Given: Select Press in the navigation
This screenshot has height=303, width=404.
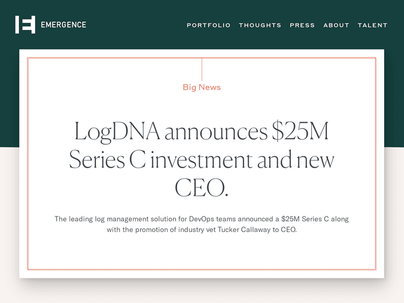Looking at the screenshot, I should pyautogui.click(x=302, y=25).
